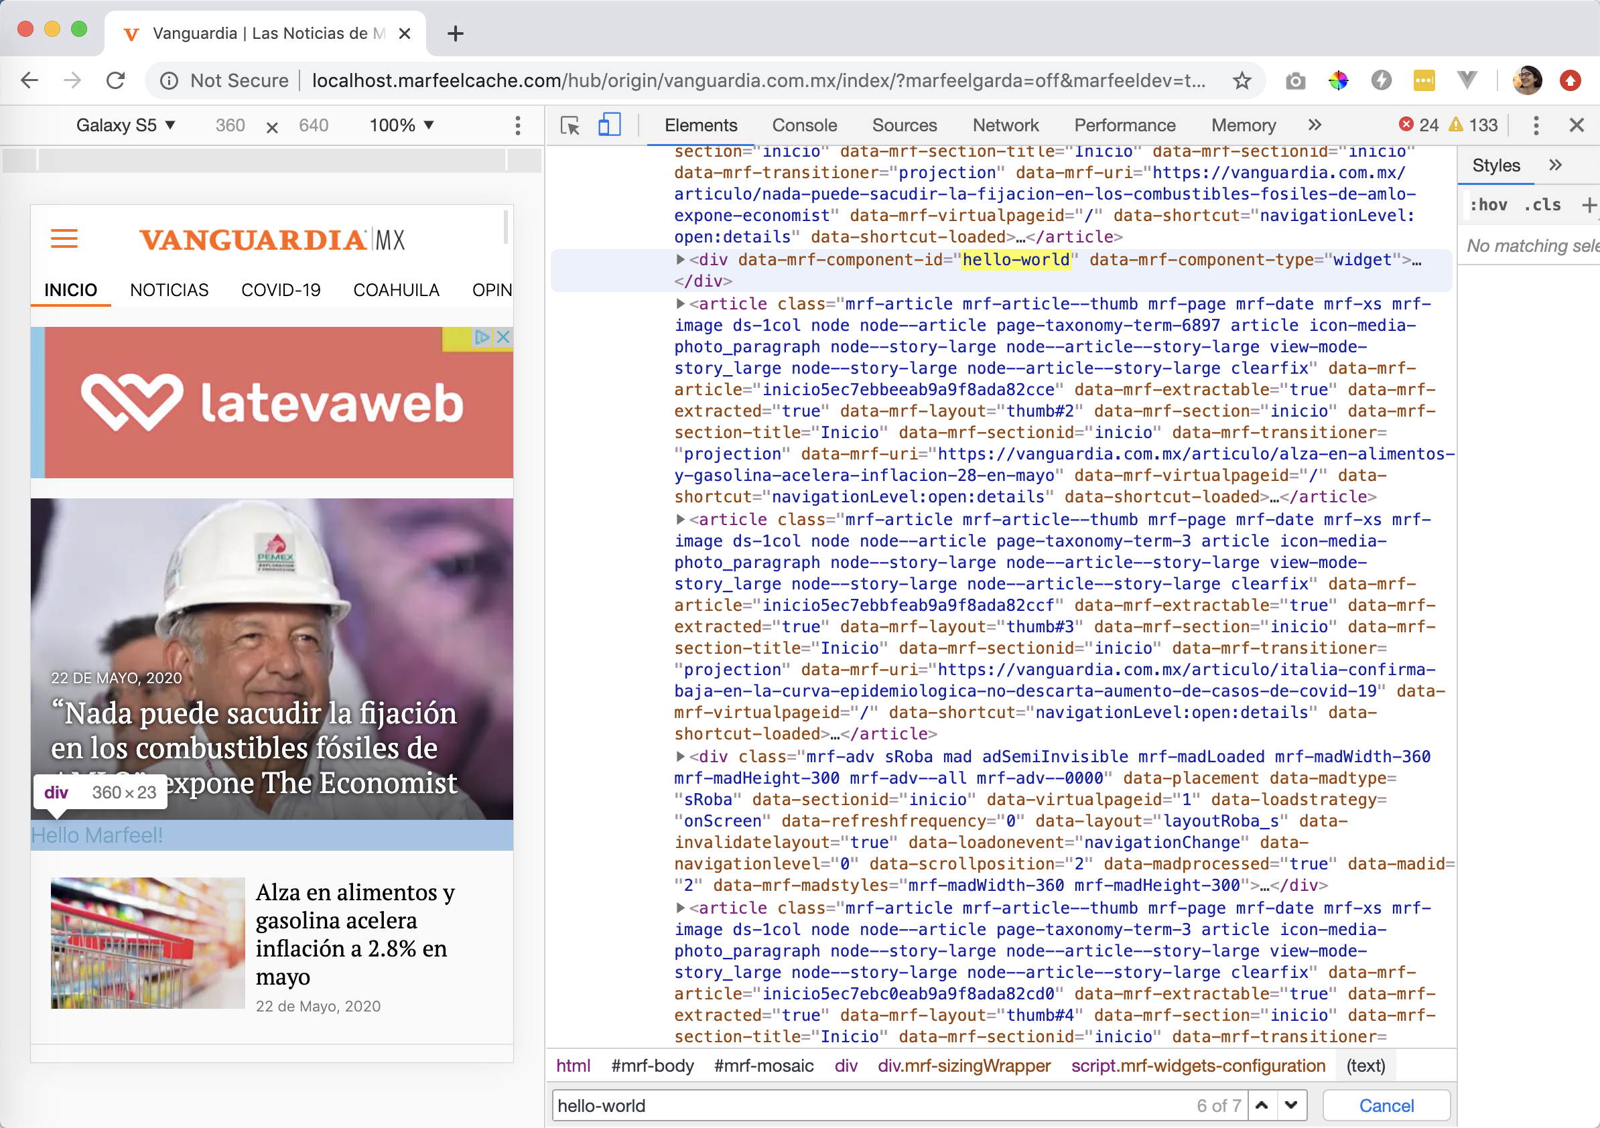This screenshot has width=1600, height=1128.
Task: Select #mrf-mosaic in the breadcrumb
Action: click(x=764, y=1066)
